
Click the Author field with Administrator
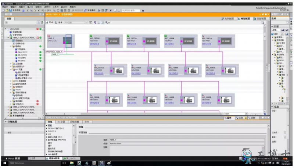tap(187, 143)
